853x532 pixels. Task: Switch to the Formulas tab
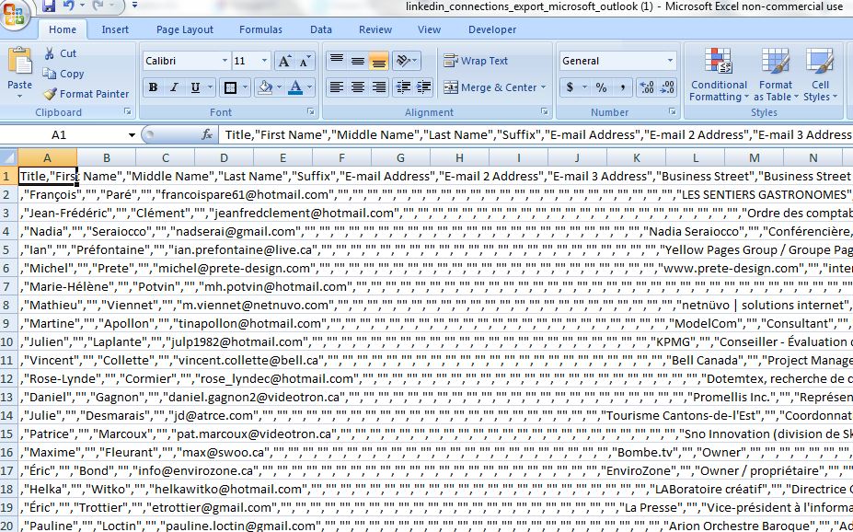260,29
